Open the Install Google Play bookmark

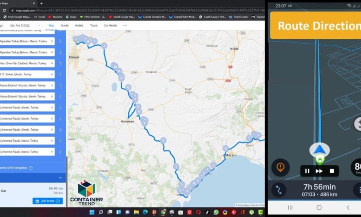click(x=122, y=17)
